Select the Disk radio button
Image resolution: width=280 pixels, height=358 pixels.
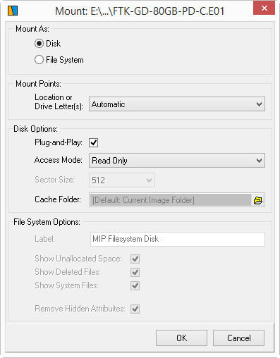pyautogui.click(x=39, y=44)
